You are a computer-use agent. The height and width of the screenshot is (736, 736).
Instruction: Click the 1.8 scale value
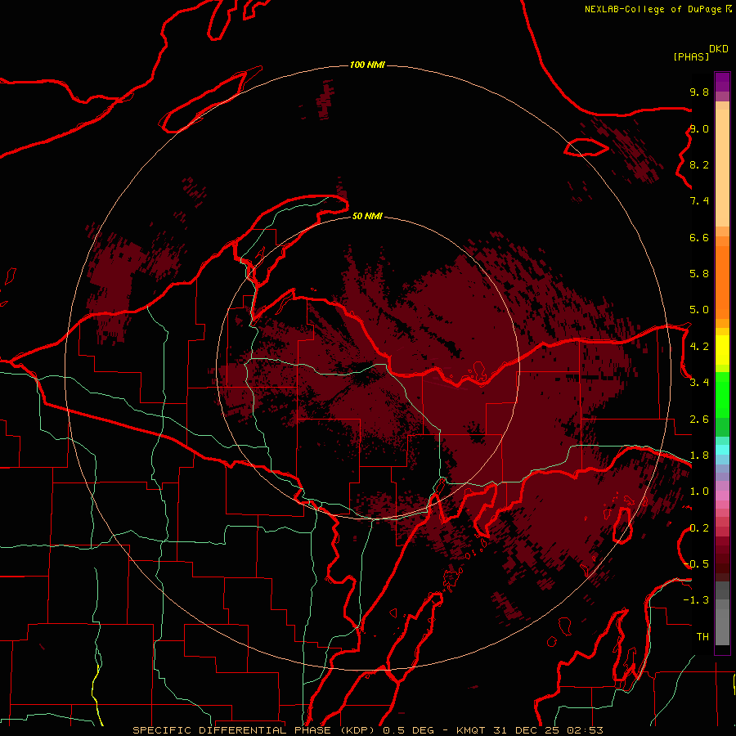click(699, 456)
